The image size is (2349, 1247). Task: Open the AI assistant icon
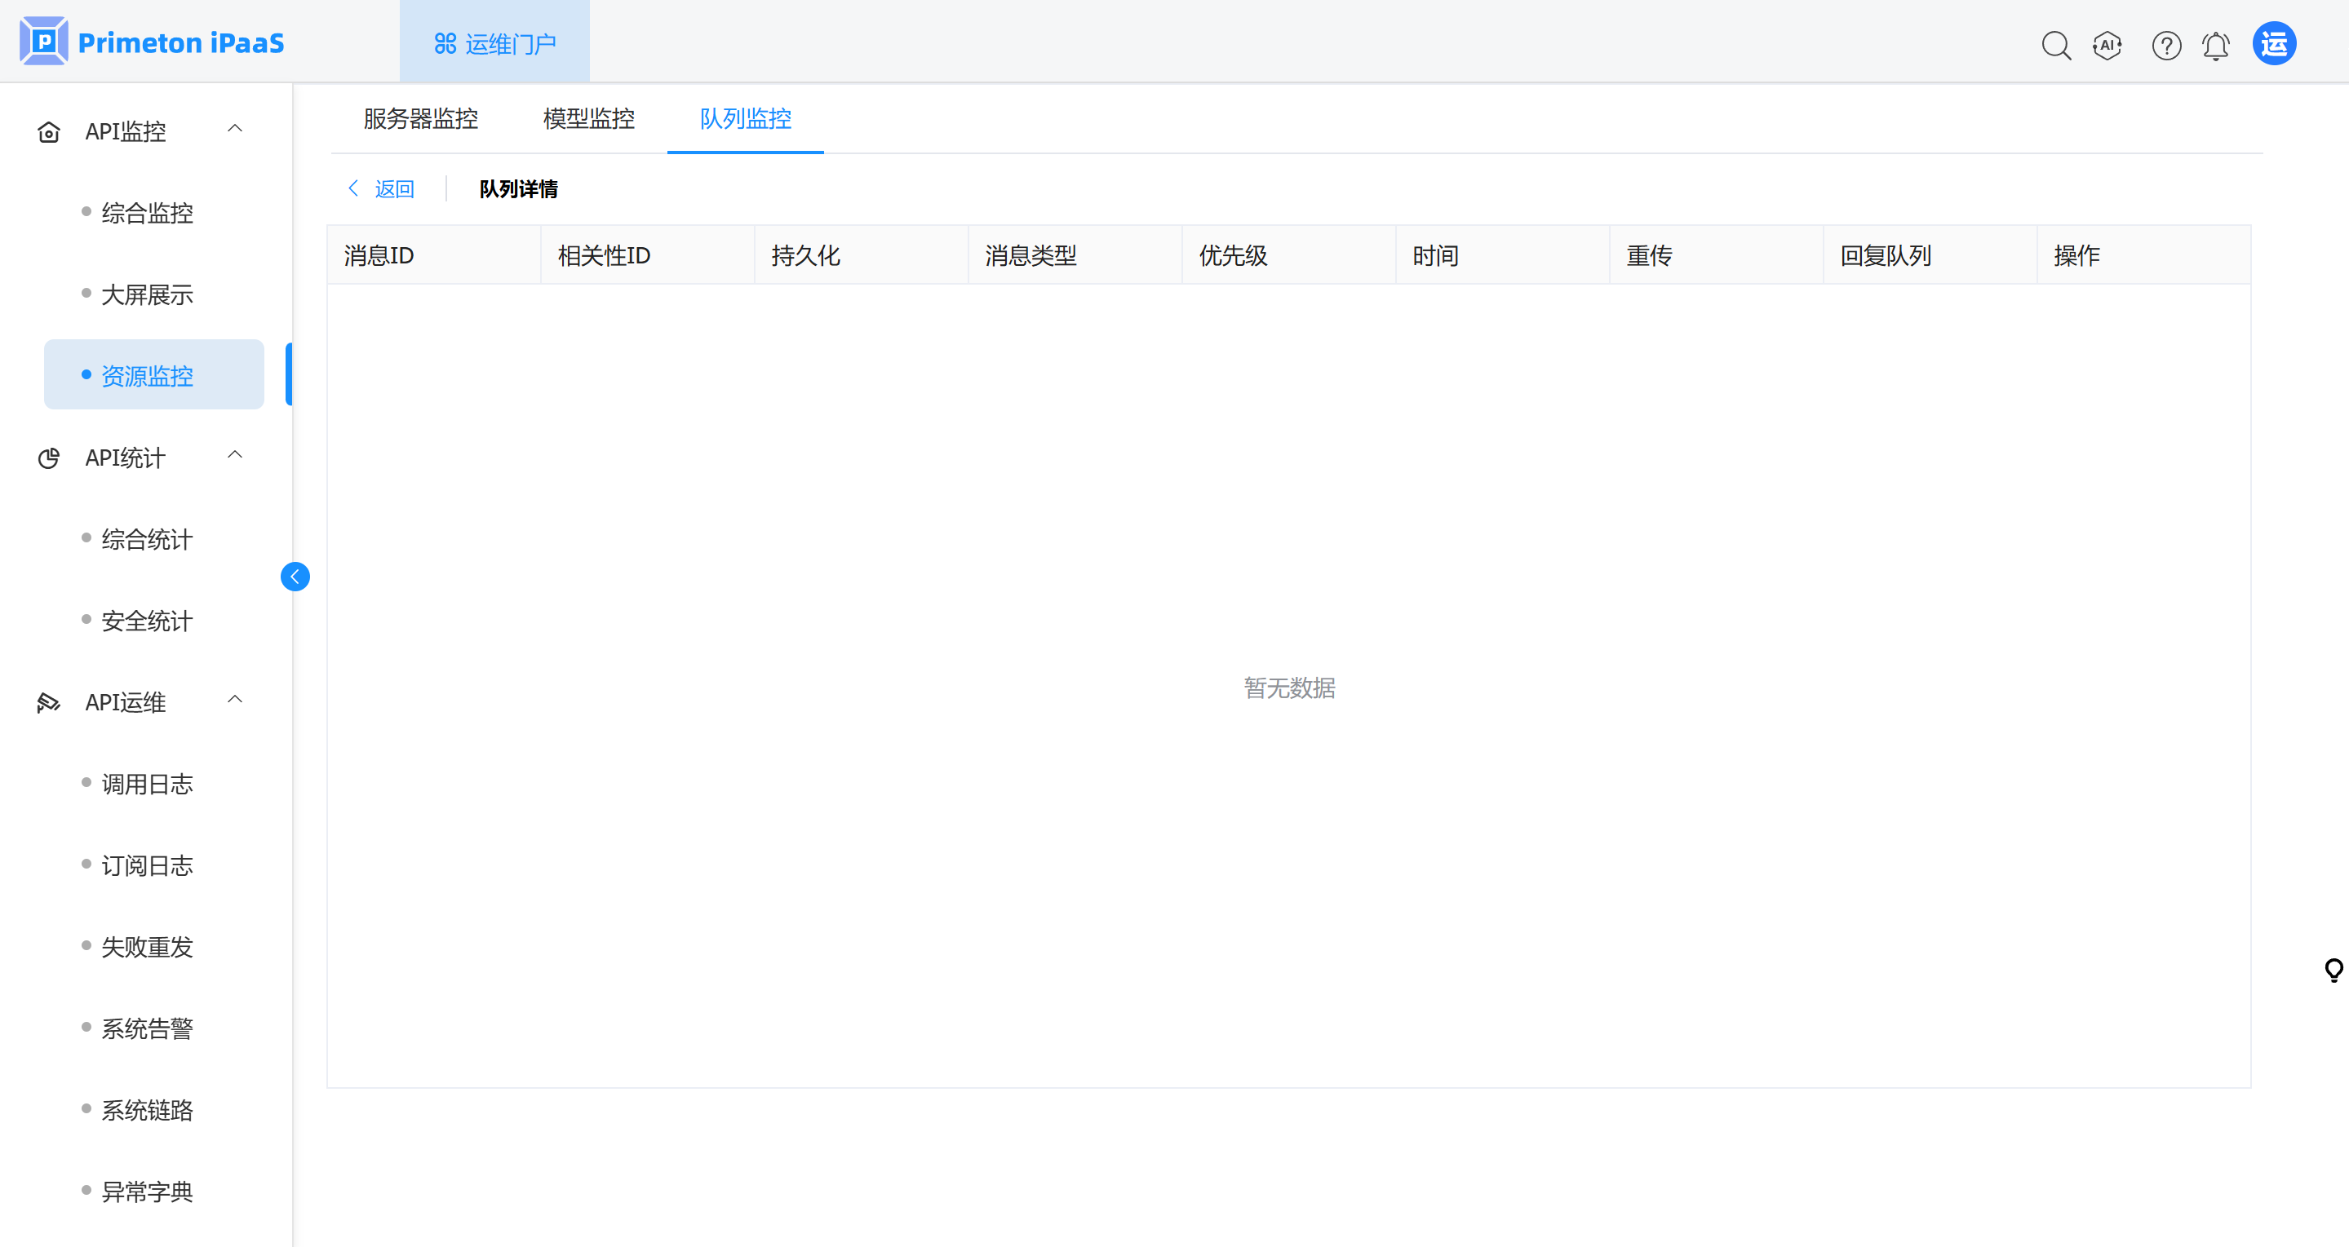click(2107, 45)
